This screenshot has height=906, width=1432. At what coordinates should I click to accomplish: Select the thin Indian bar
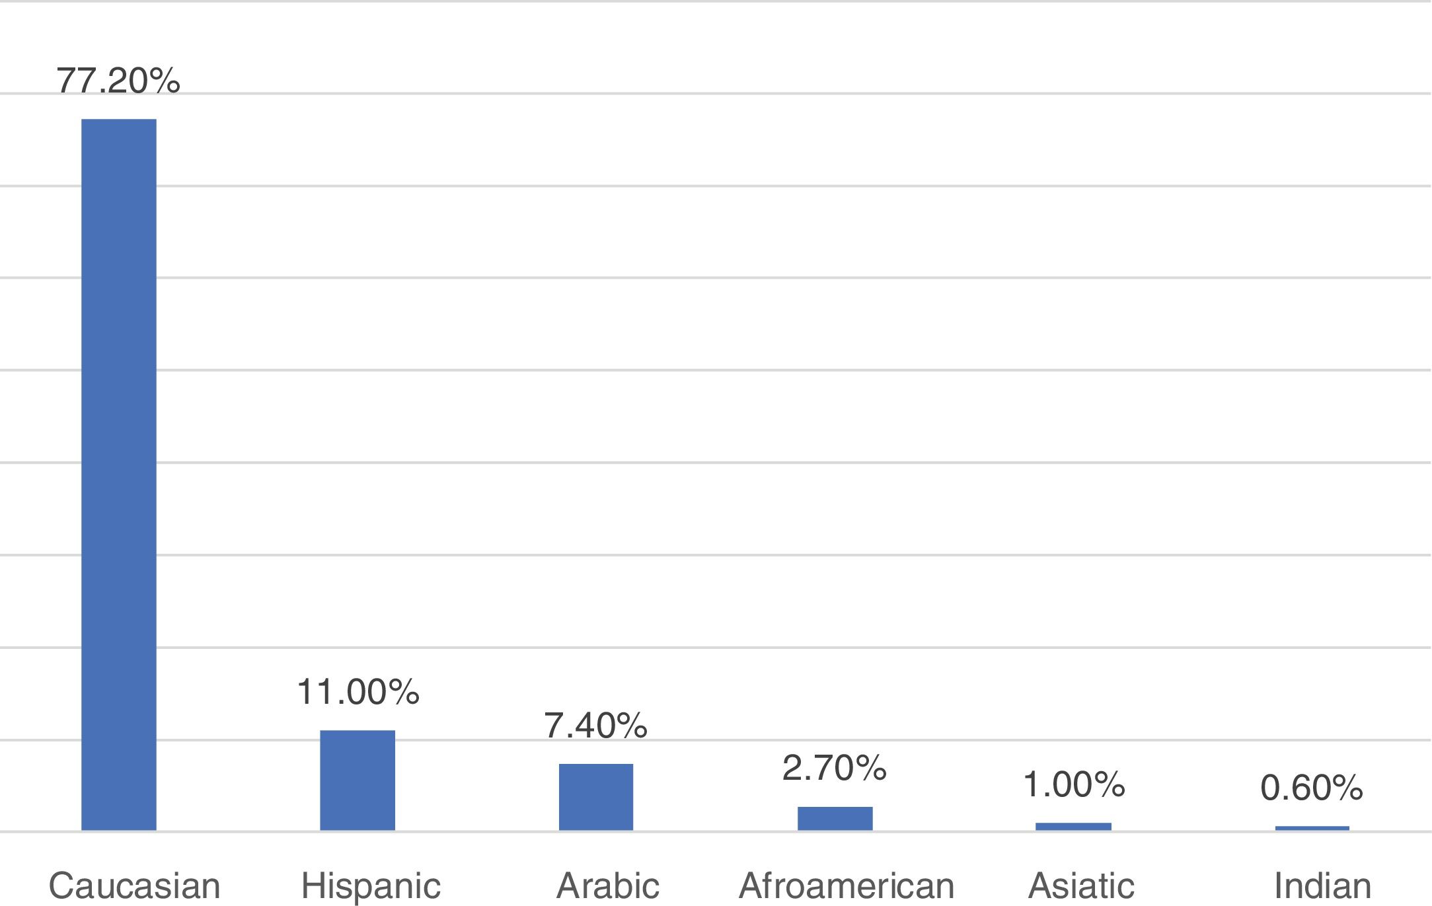point(1312,828)
